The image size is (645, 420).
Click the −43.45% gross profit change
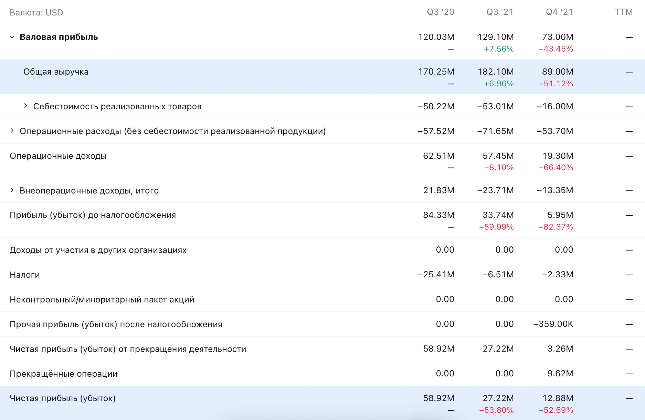pyautogui.click(x=556, y=49)
